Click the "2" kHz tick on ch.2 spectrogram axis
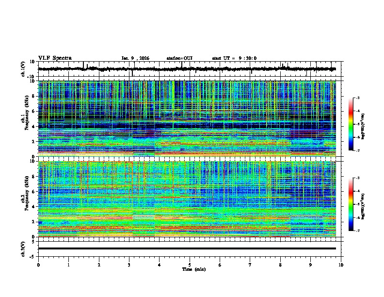 pyautogui.click(x=34, y=222)
